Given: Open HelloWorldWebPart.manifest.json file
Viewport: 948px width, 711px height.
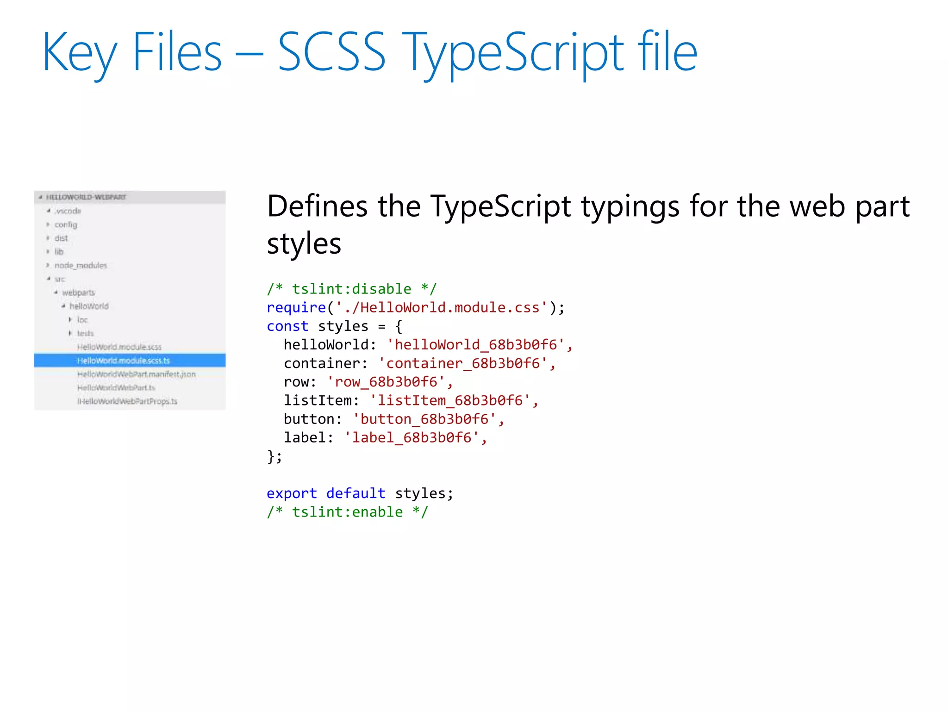Looking at the screenshot, I should (x=137, y=374).
